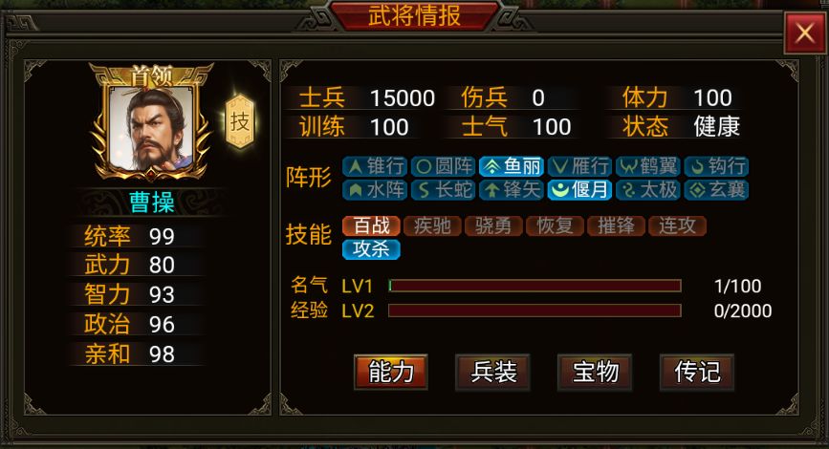Pick the 鹤翼 formation icon
Viewport: 829px width, 449px height.
click(648, 166)
